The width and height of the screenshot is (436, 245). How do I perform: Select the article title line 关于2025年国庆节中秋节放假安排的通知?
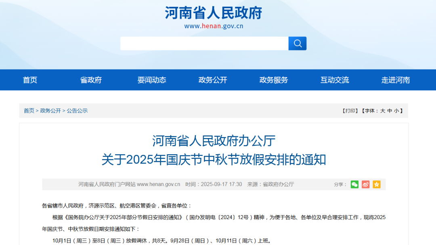pyautogui.click(x=214, y=159)
